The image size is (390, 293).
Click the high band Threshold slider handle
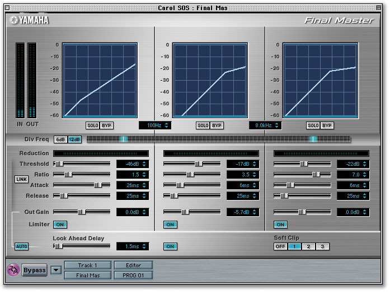click(304, 164)
